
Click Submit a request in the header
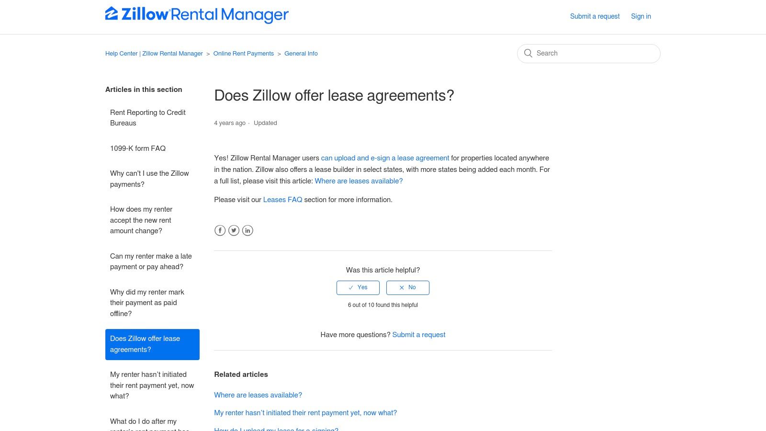tap(594, 16)
